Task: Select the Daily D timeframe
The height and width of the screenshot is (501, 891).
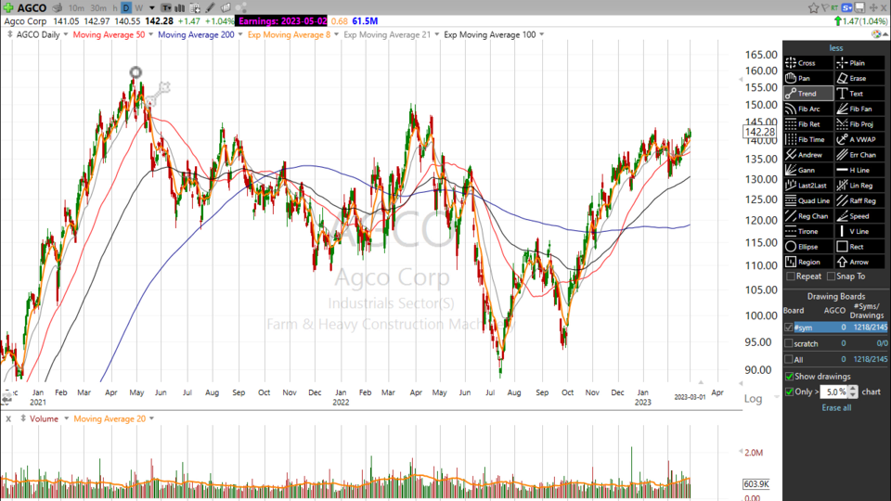Action: click(126, 8)
